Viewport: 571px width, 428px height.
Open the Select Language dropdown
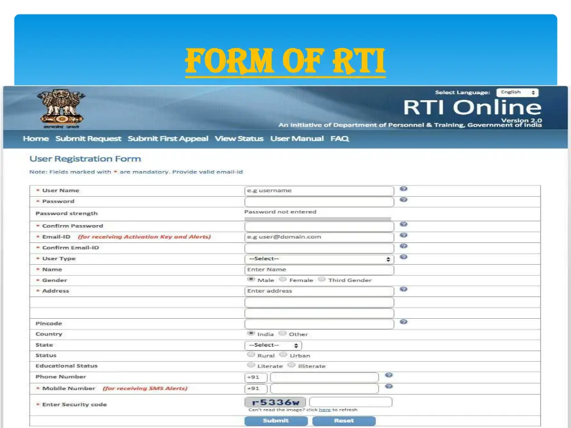click(x=517, y=93)
